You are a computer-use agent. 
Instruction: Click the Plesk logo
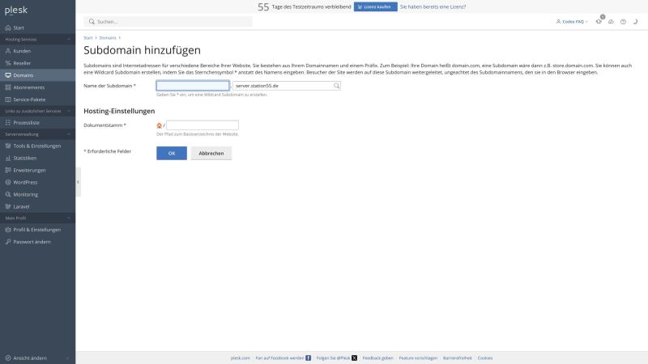[15, 11]
